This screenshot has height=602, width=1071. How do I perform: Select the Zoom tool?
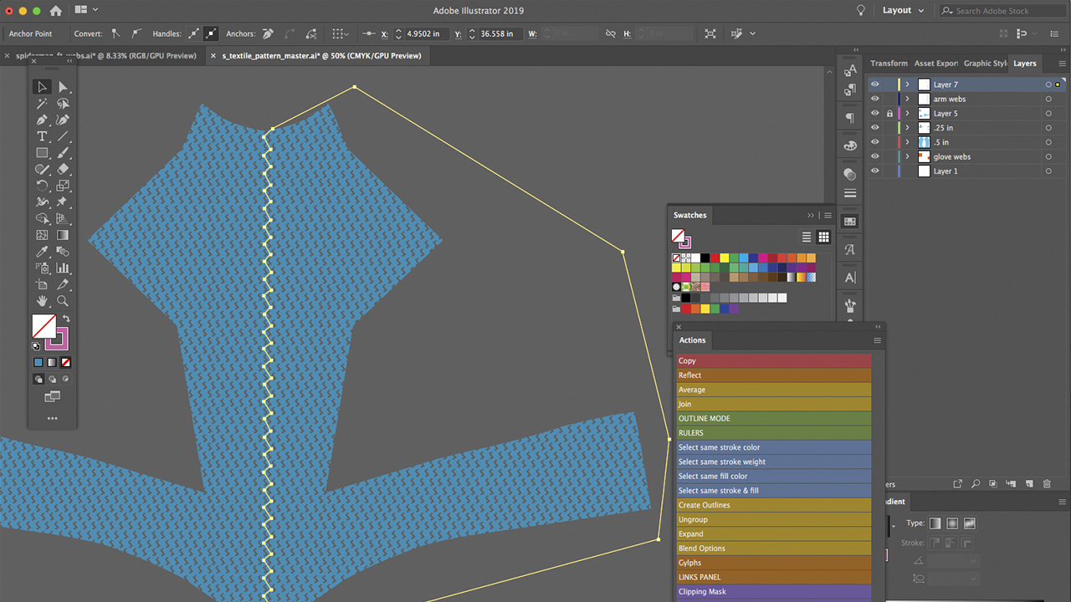63,301
